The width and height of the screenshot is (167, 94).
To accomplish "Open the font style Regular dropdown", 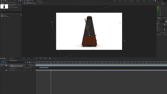I will tap(161, 21).
